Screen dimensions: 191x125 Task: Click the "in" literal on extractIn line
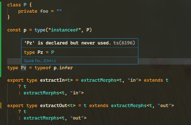pyautogui.click(x=133, y=80)
